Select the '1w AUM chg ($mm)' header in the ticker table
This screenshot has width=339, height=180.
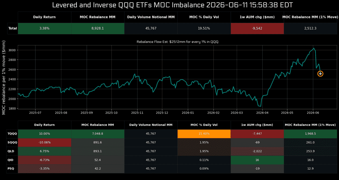[x=257, y=125]
